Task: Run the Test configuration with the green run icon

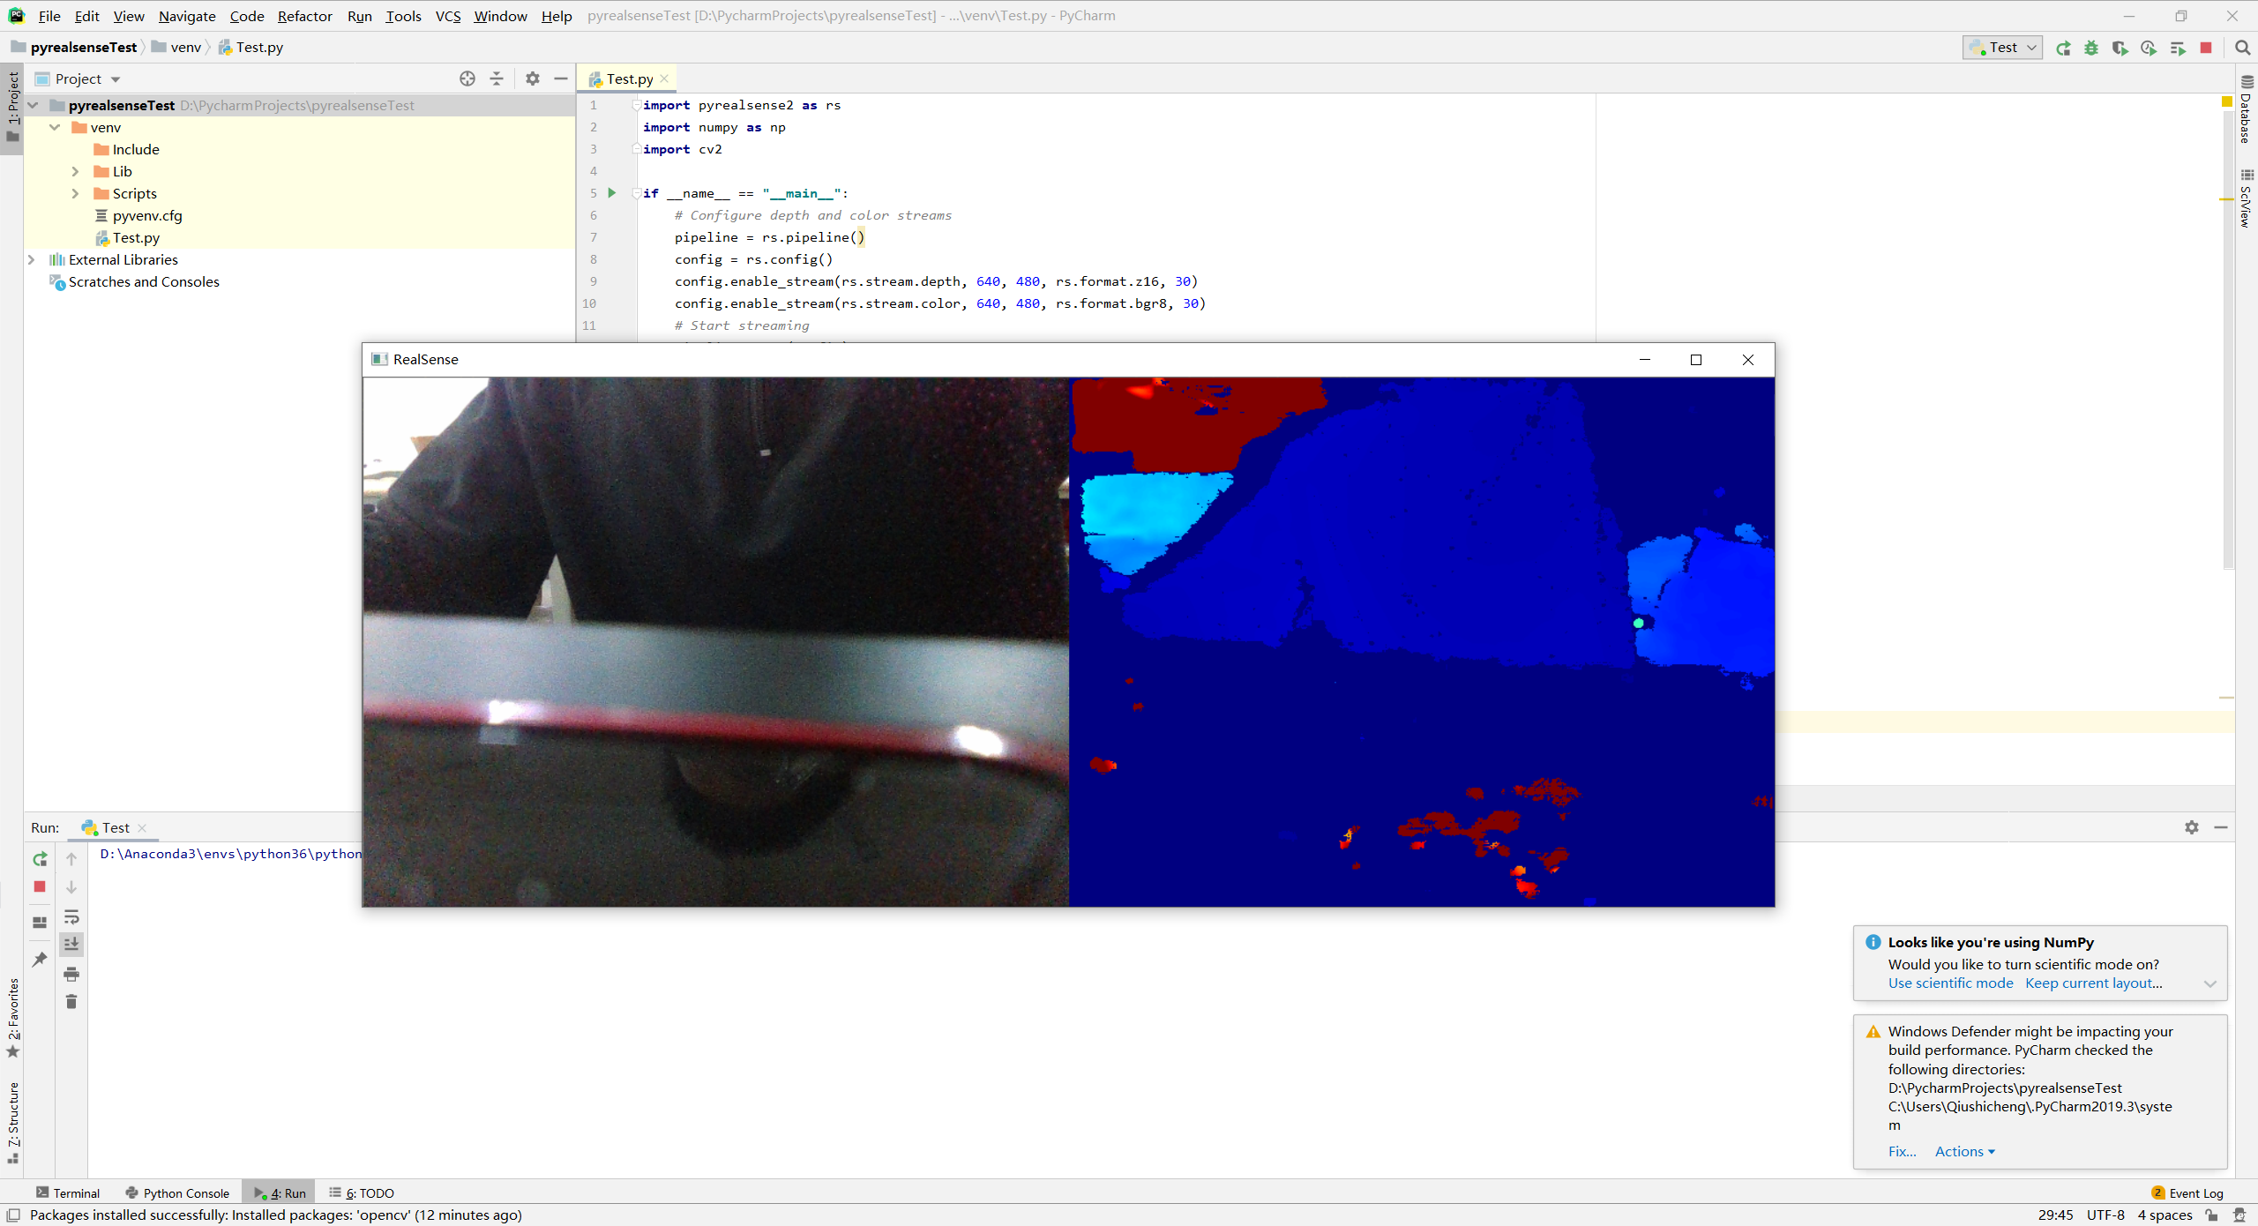Action: coord(2064,48)
